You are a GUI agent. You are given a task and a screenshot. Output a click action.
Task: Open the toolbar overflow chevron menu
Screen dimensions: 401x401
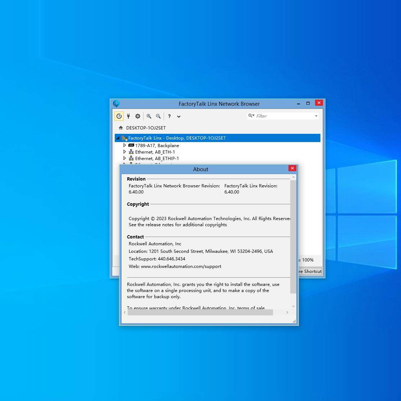pyautogui.click(x=179, y=117)
